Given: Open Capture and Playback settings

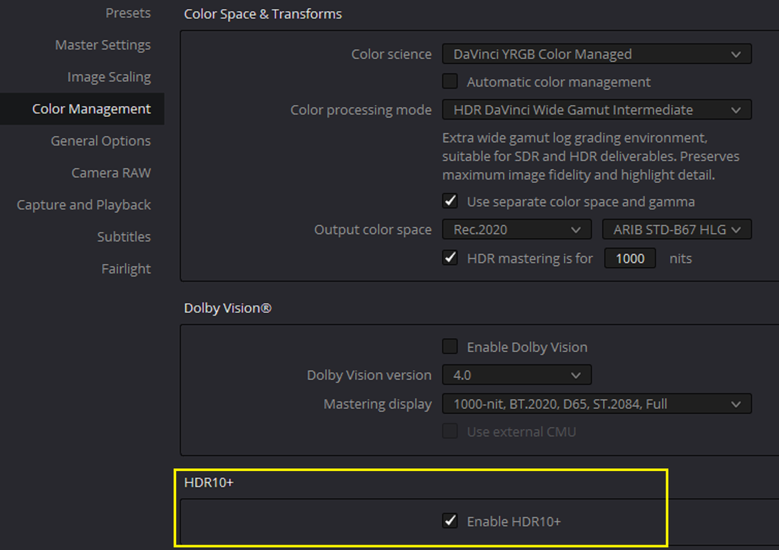Looking at the screenshot, I should pyautogui.click(x=83, y=204).
